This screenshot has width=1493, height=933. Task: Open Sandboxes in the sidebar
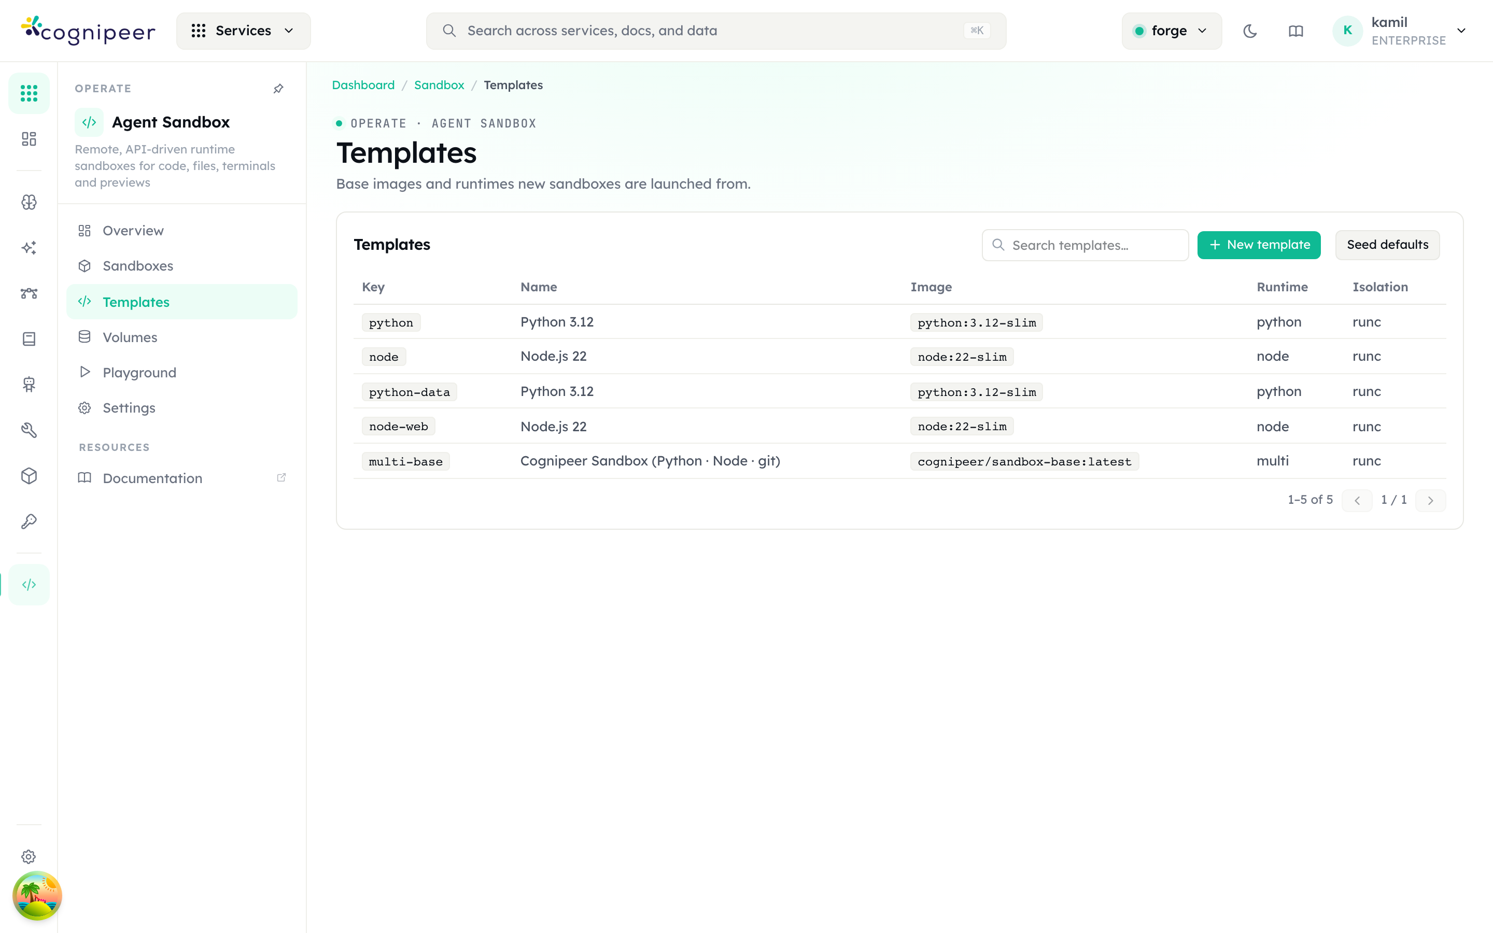(x=181, y=266)
